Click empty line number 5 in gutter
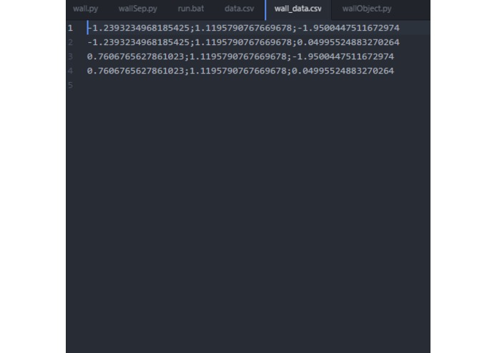Screen dimensions: 497x353 (x=70, y=85)
